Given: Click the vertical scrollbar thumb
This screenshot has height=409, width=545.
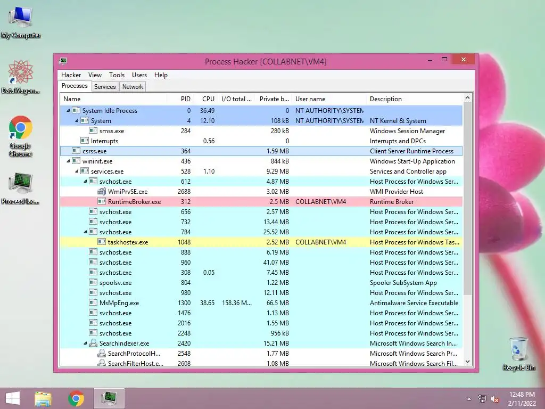Looking at the screenshot, I should click(467, 198).
